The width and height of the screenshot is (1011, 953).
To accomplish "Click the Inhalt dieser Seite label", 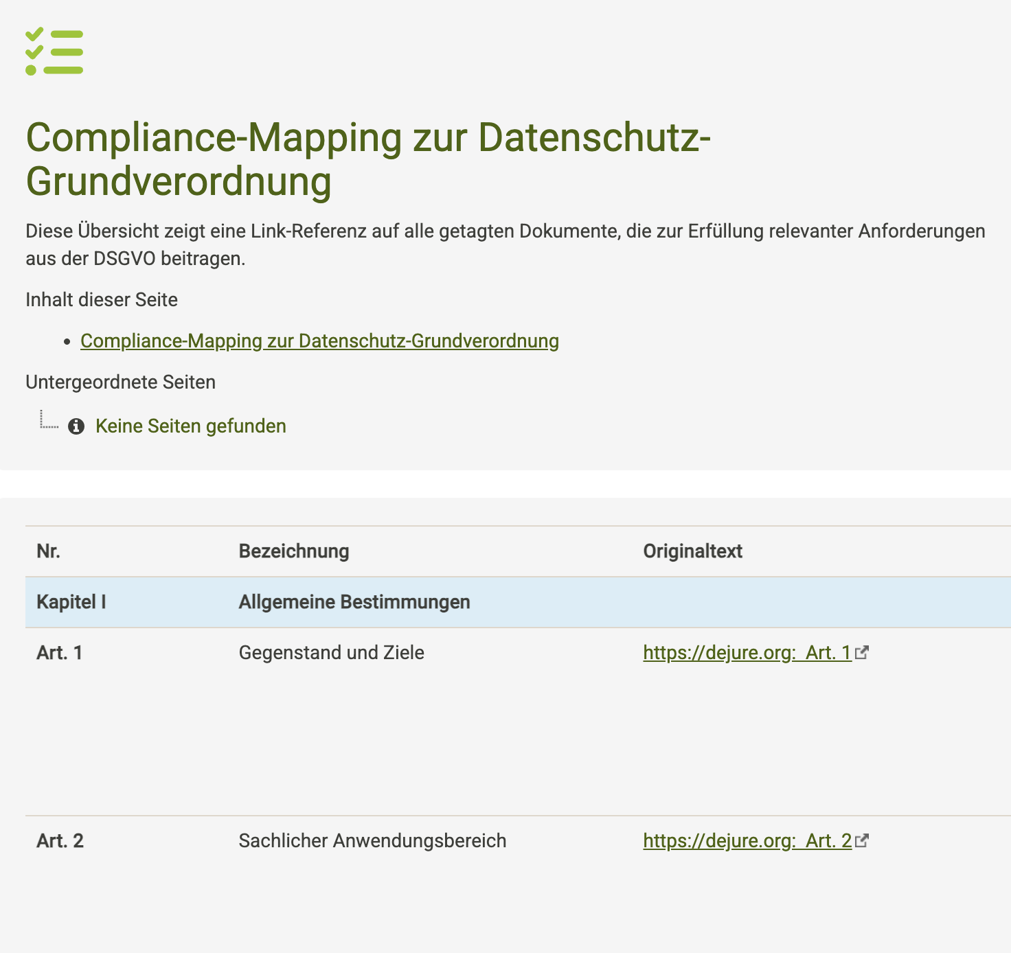I will (x=102, y=300).
